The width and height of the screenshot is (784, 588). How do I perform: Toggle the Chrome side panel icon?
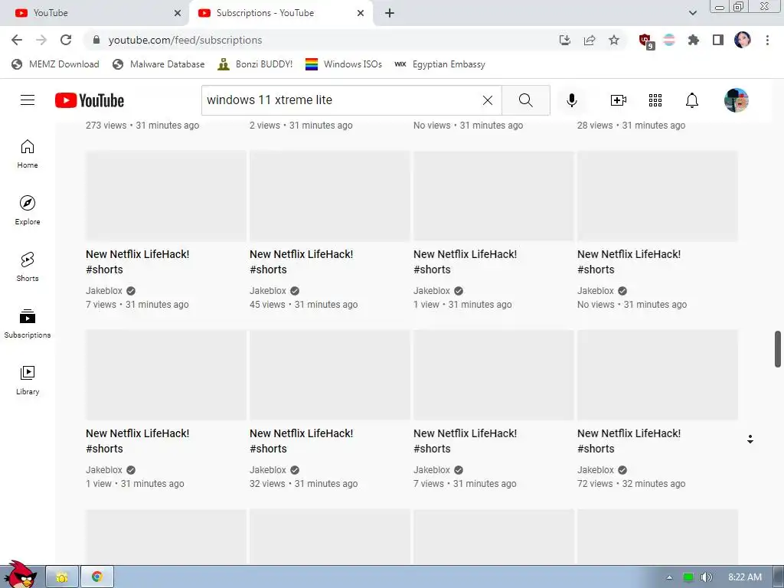click(718, 40)
